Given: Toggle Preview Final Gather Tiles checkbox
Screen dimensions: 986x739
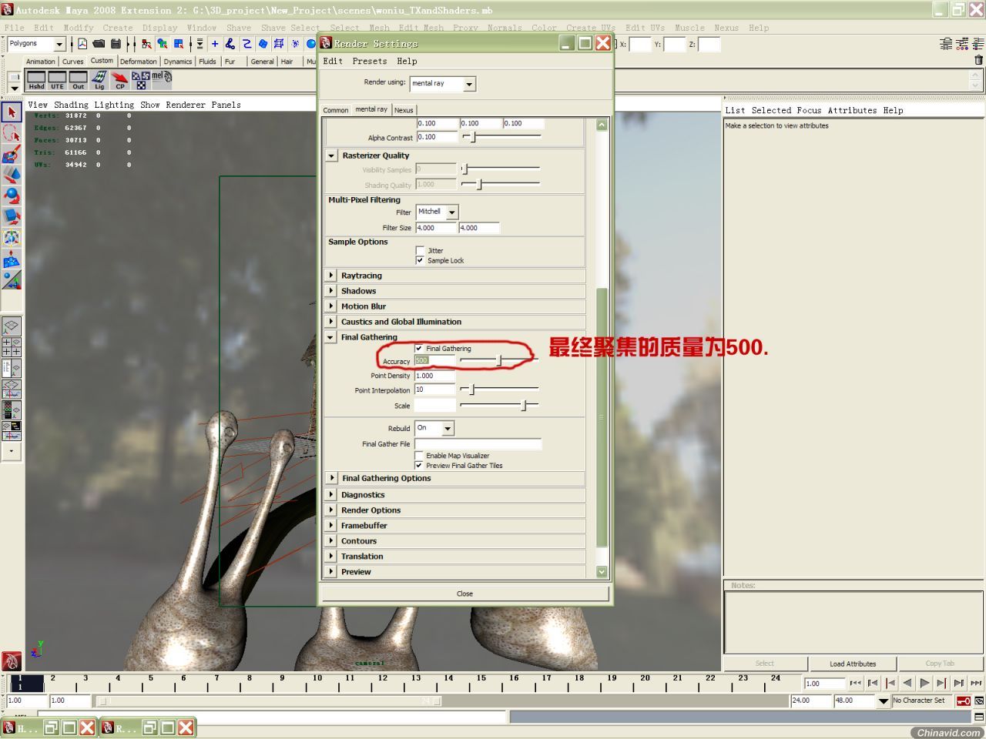Looking at the screenshot, I should coord(419,466).
